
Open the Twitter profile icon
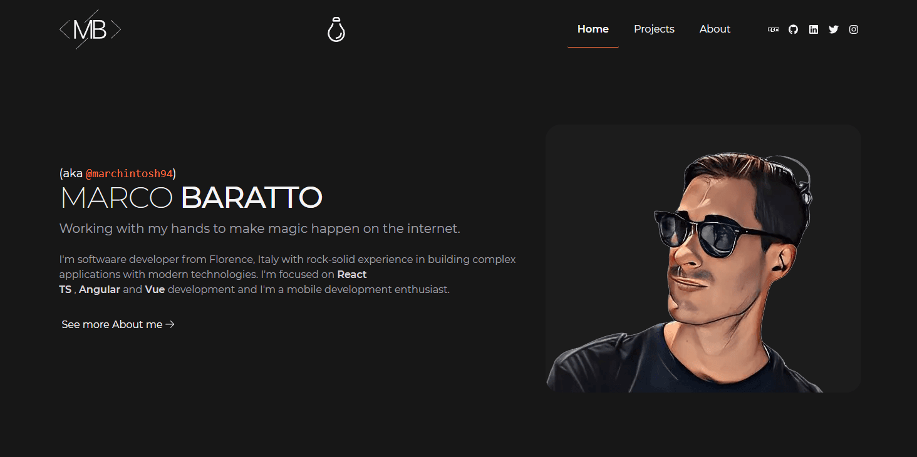click(834, 29)
